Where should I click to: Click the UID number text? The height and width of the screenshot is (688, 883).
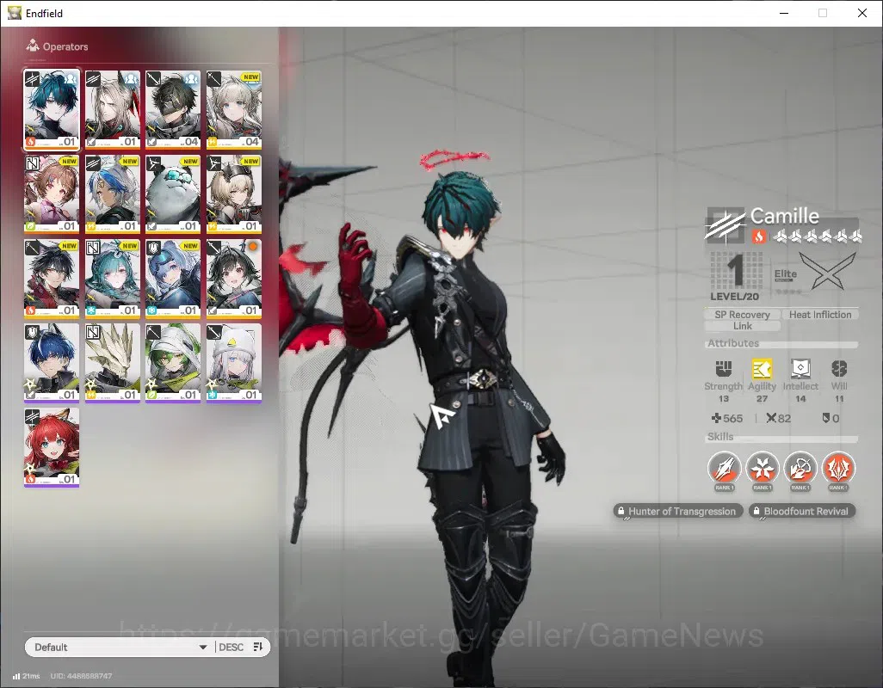81,676
